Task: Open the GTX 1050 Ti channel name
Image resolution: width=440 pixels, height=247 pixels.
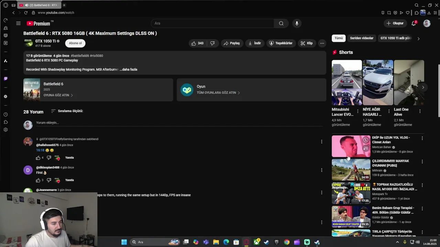Action: pyautogui.click(x=45, y=41)
